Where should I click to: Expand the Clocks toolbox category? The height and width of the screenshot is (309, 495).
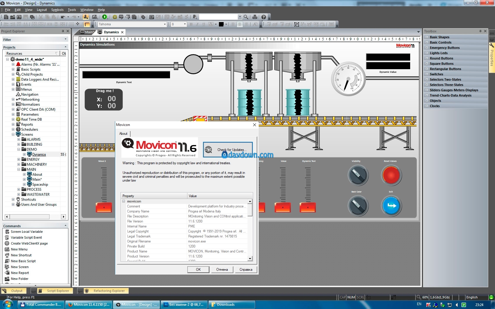click(x=427, y=106)
